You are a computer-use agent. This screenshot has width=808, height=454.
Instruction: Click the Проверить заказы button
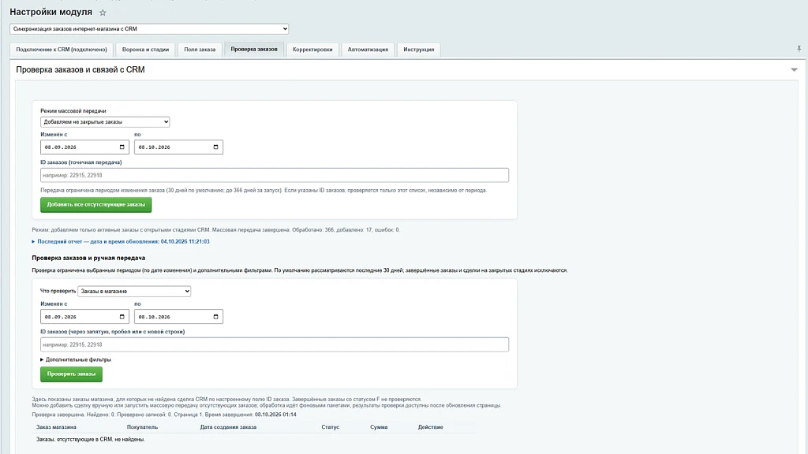(x=71, y=374)
